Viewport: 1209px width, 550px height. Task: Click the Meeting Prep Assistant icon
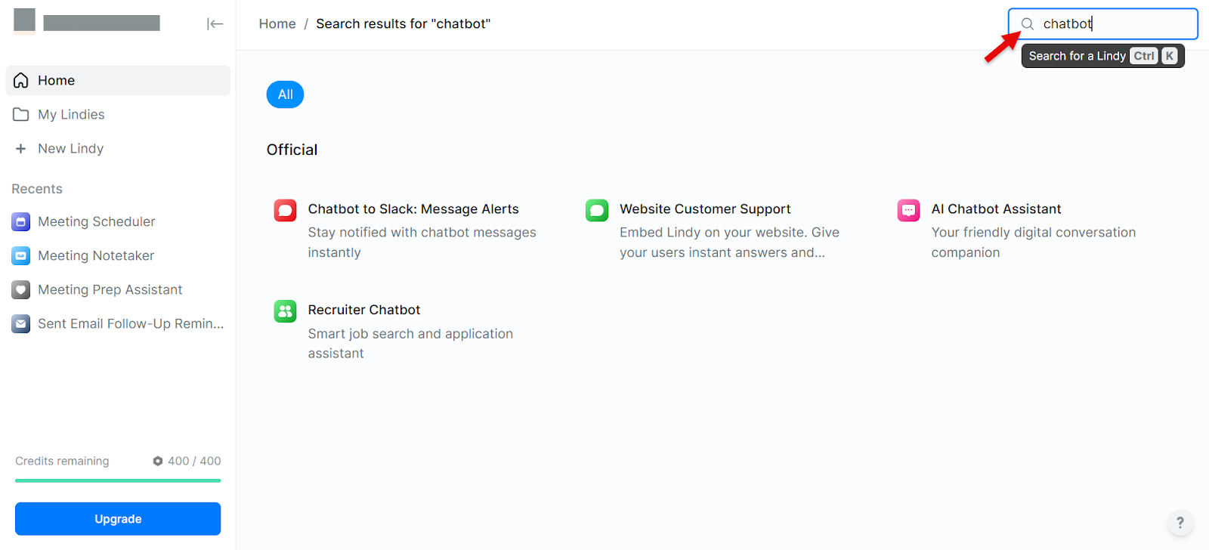coord(21,289)
